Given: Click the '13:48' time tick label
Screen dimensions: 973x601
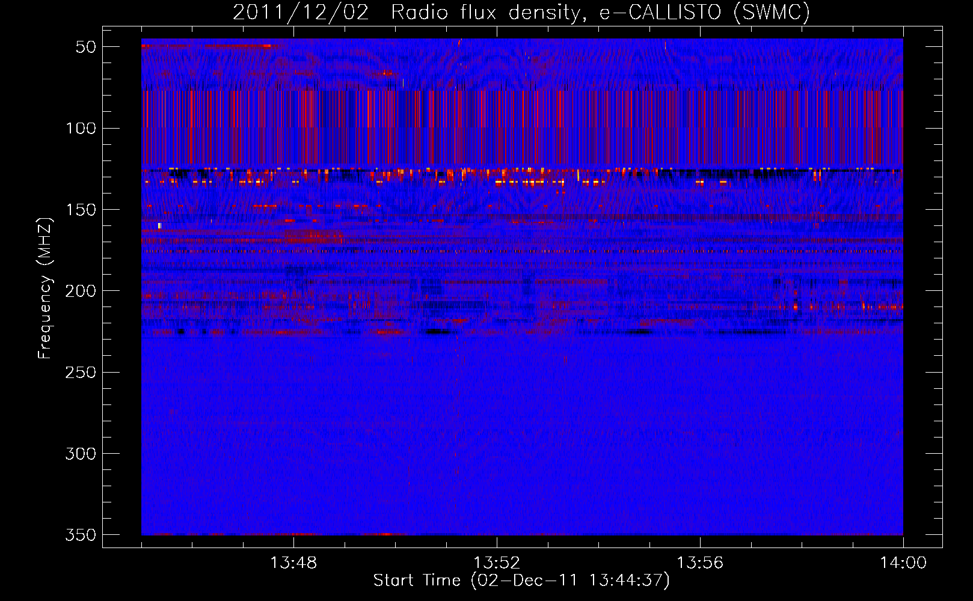Looking at the screenshot, I should 293,563.
